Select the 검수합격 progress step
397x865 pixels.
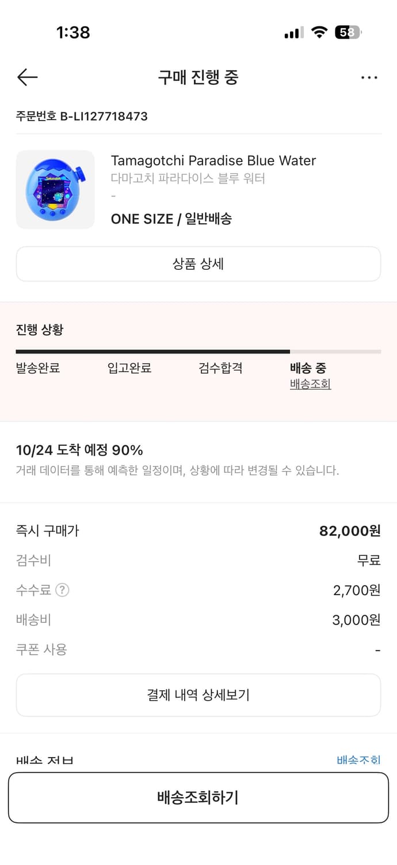pyautogui.click(x=220, y=368)
